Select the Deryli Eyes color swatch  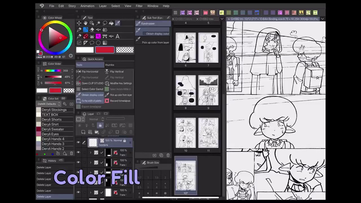[x=55, y=134]
